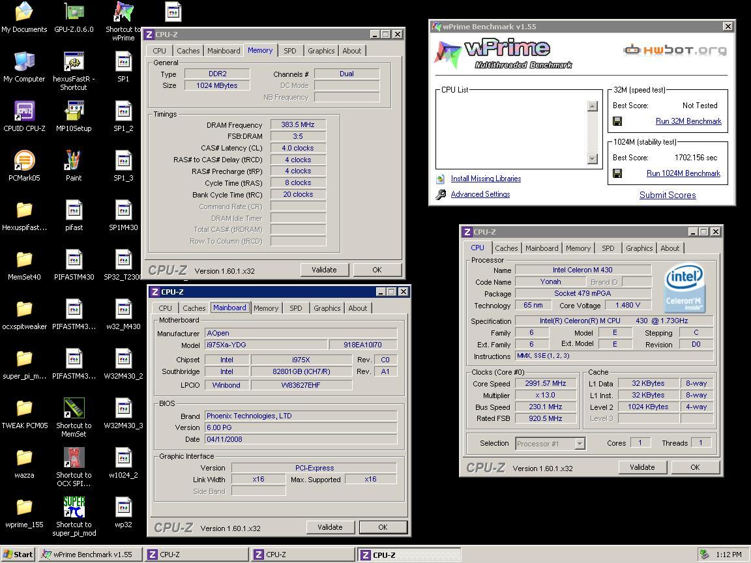751x563 pixels.
Task: Switch to About tab in Mainboard CPU-Z window
Action: [358, 308]
